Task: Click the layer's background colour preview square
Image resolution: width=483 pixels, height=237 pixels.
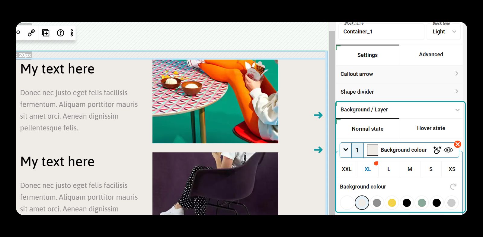Action: [x=373, y=150]
